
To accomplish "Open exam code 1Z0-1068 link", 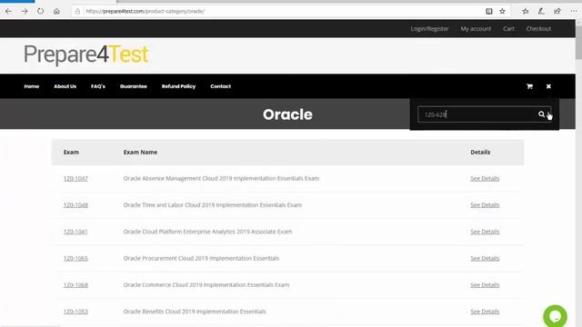I will point(75,285).
